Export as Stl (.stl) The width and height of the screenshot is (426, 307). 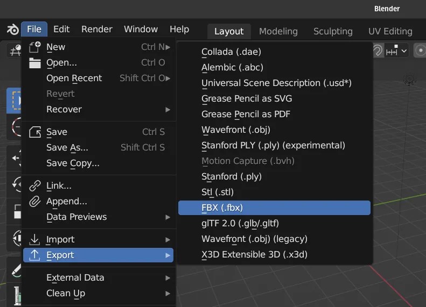(x=275, y=192)
